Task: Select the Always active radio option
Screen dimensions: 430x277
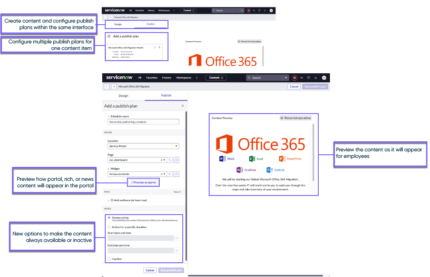Action: [x=109, y=218]
